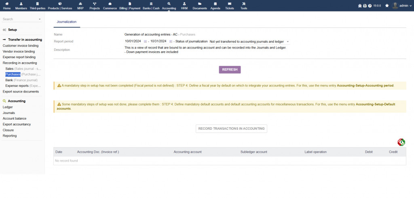Open the Bank finance journal entry
Image resolution: width=414 pixels, height=198 pixels.
pyautogui.click(x=21, y=80)
